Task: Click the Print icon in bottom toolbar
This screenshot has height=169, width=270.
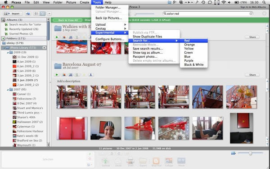Action: point(130,162)
